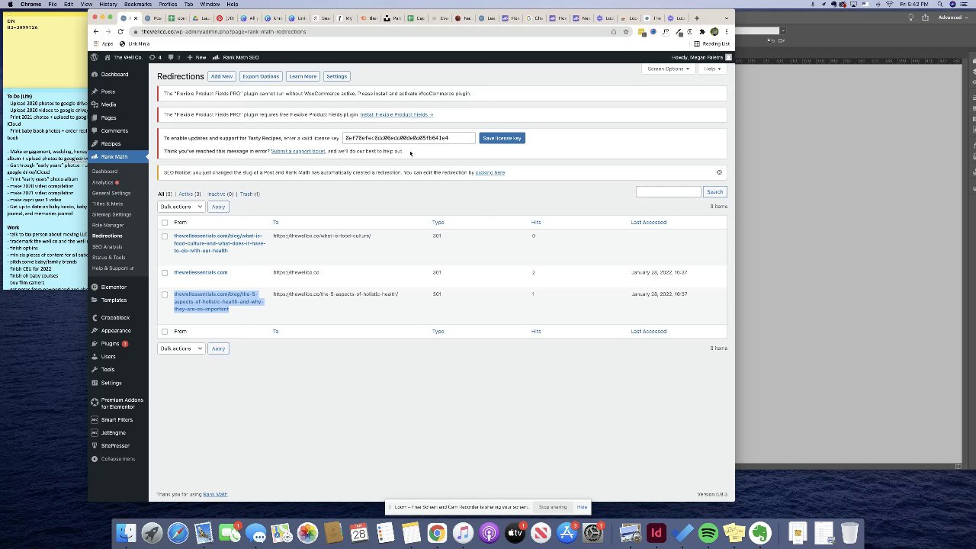Image resolution: width=976 pixels, height=549 pixels.
Task: Open Plugins in the WordPress sidebar
Action: click(110, 343)
